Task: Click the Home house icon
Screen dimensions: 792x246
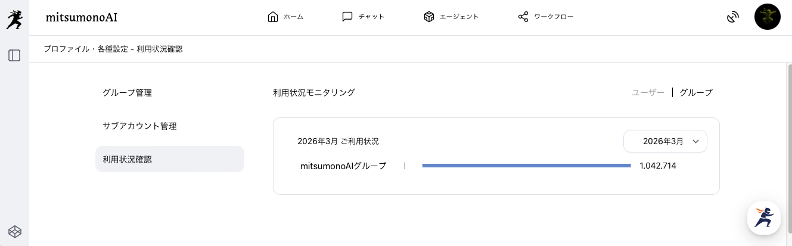Action: pyautogui.click(x=273, y=17)
